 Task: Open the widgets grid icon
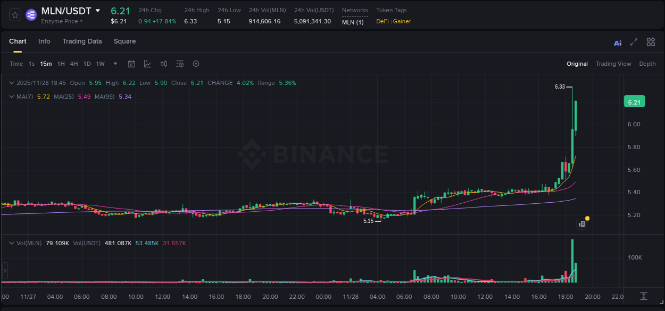pyautogui.click(x=651, y=42)
